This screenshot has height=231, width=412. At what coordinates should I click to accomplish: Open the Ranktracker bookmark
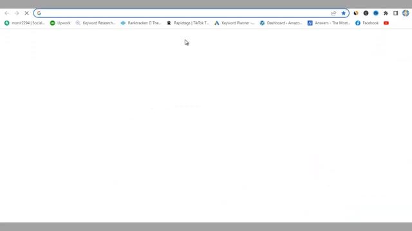tap(141, 23)
